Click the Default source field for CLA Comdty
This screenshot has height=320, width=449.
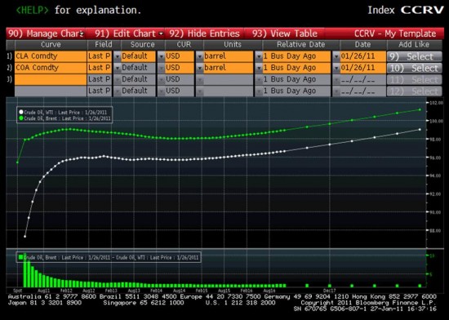tap(138, 56)
